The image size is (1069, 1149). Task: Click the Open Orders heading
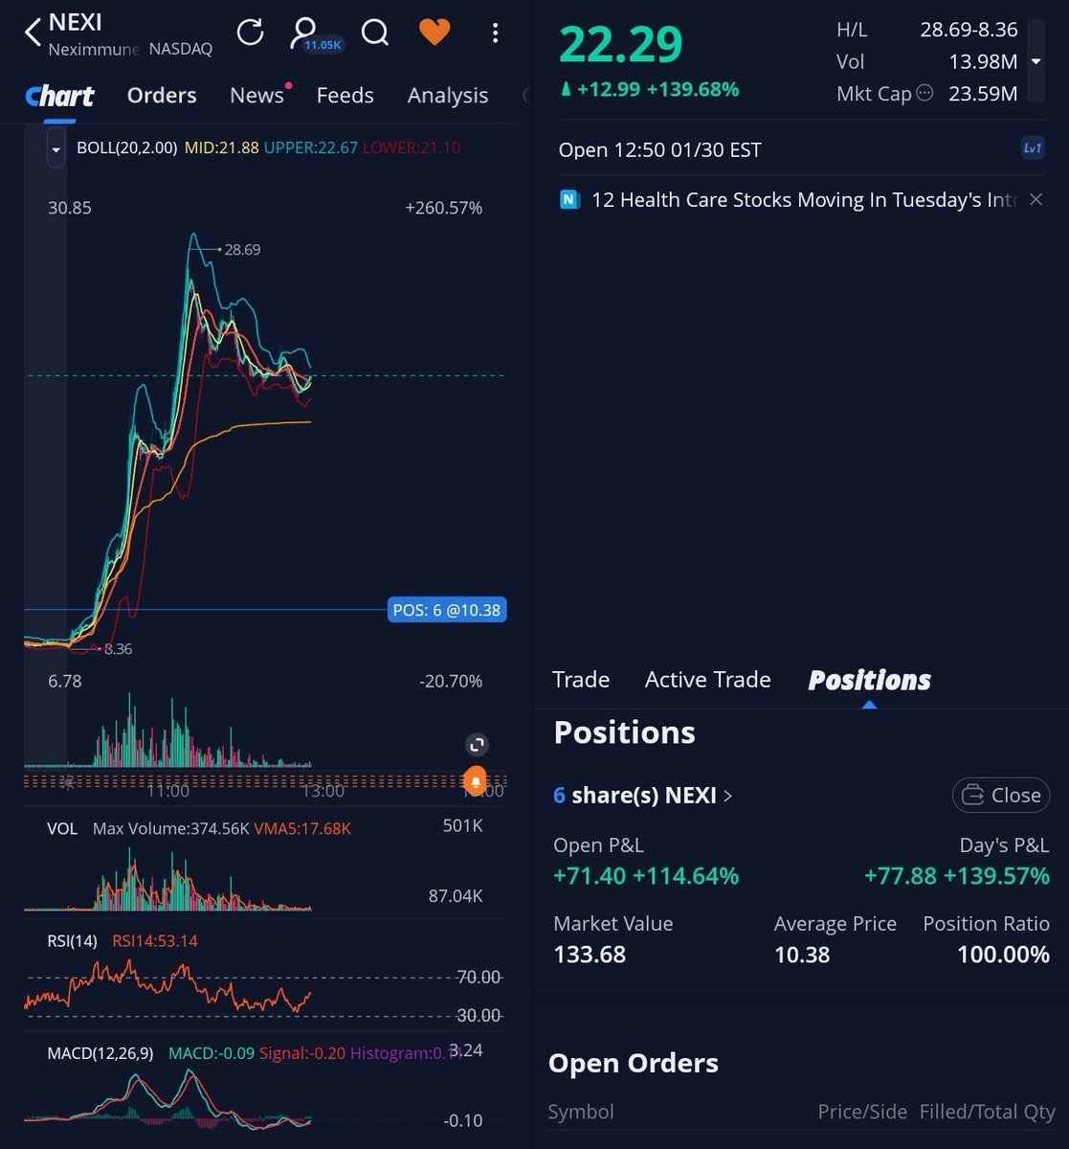pyautogui.click(x=633, y=1063)
